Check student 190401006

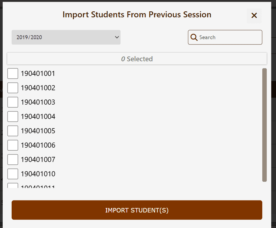[13, 145]
